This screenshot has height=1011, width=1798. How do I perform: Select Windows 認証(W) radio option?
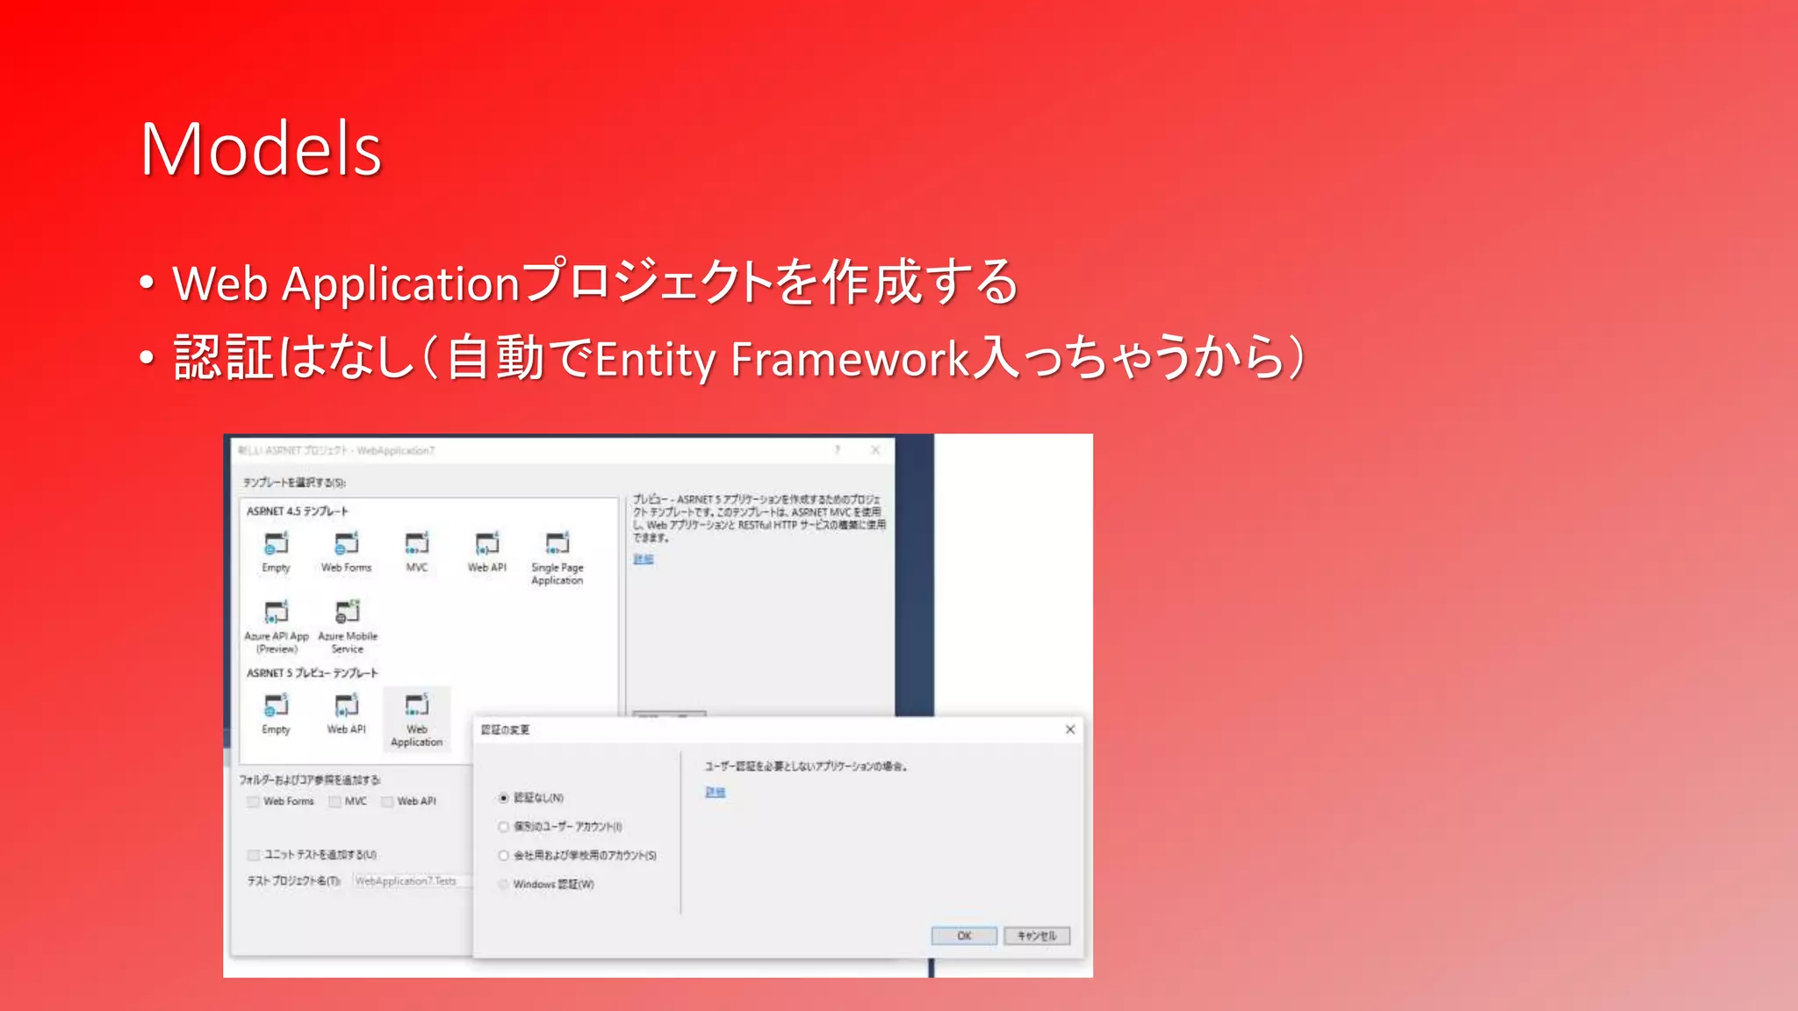pyautogui.click(x=504, y=885)
